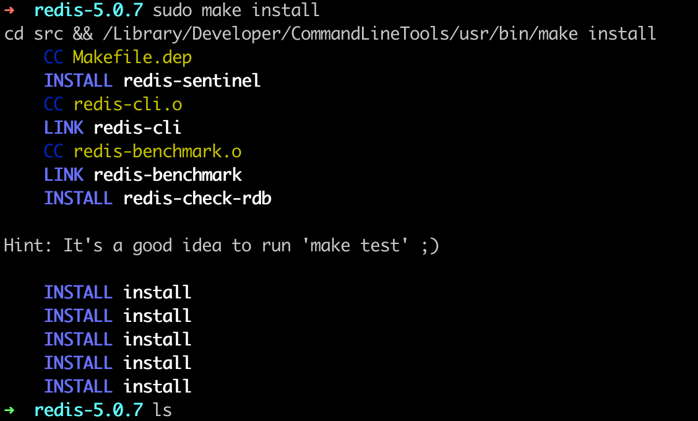Click the 'LINK' label beside redis-benchmark
This screenshot has height=421, width=698.
[64, 175]
